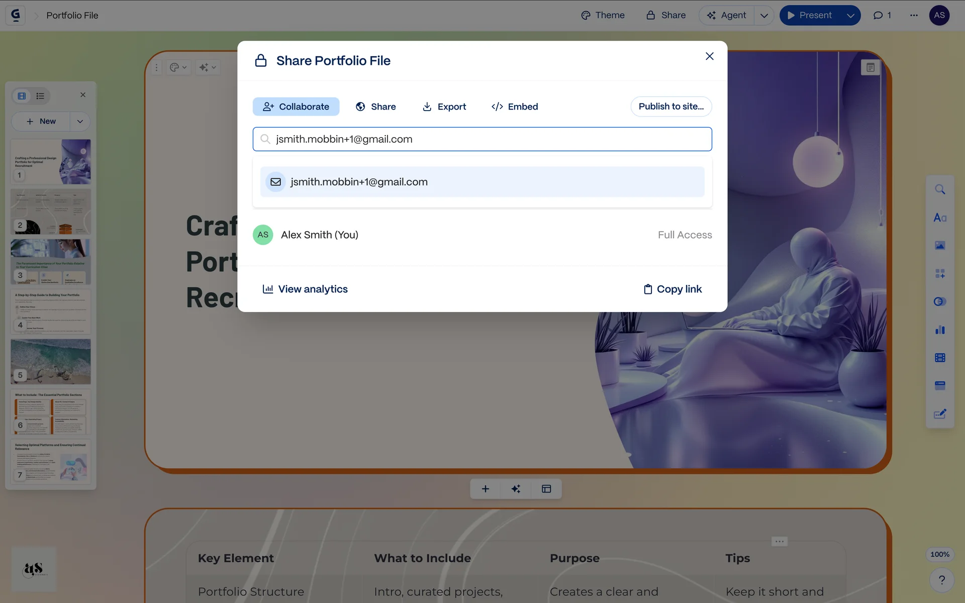Switch to the Embed tab
This screenshot has height=603, width=965.
[515, 107]
